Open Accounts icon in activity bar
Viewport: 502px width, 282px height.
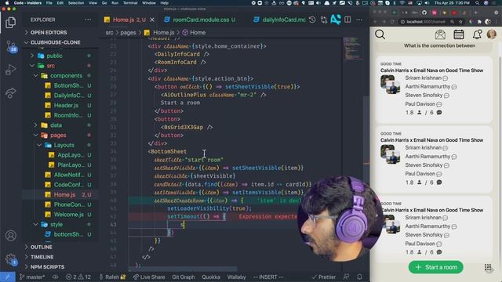[x=10, y=236]
